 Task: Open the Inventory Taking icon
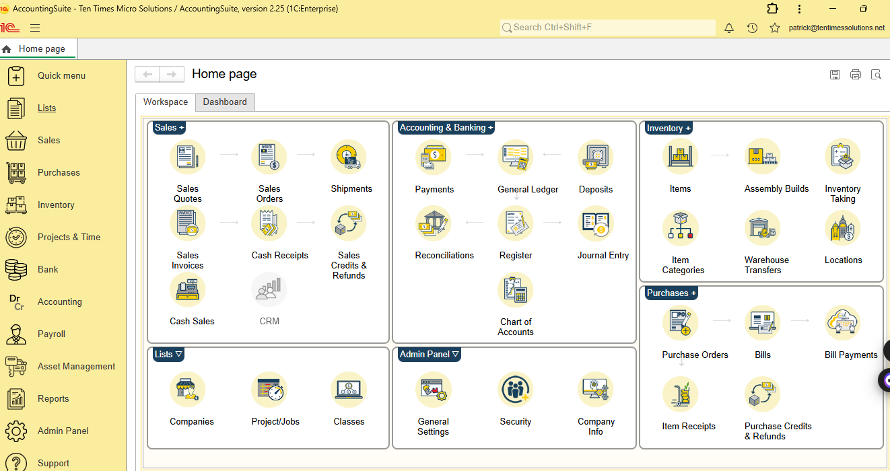(x=843, y=157)
